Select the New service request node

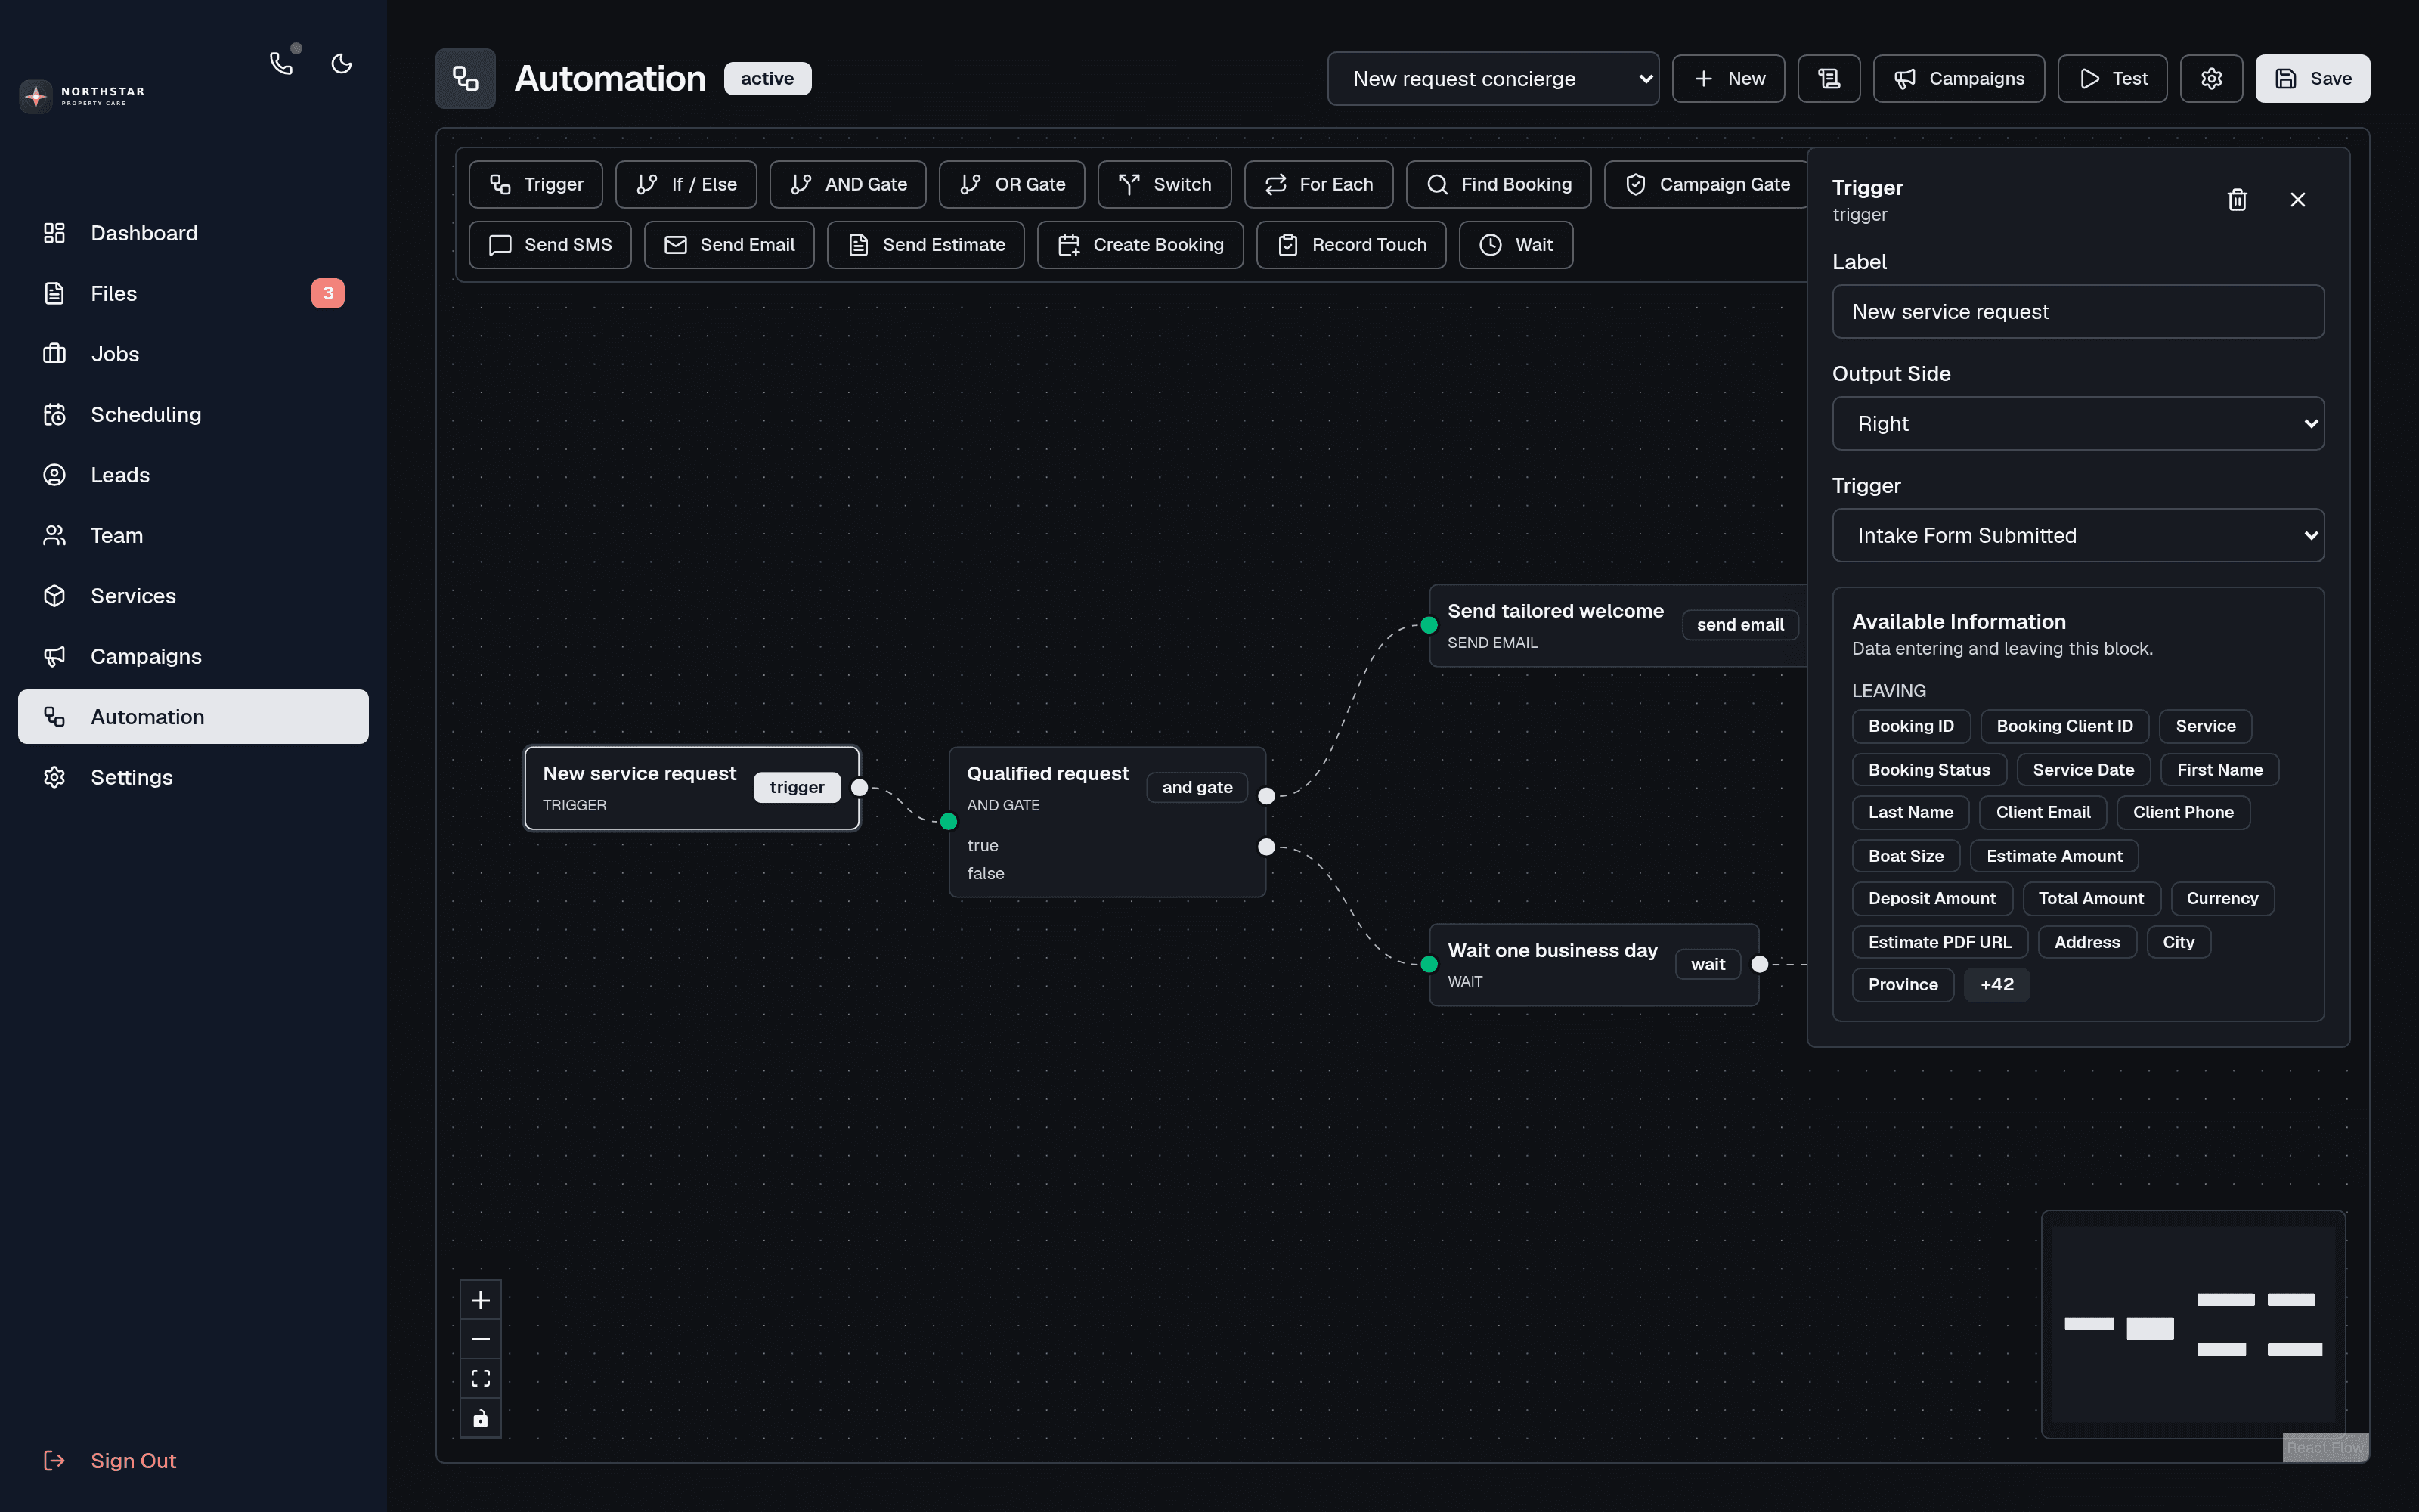coord(692,788)
